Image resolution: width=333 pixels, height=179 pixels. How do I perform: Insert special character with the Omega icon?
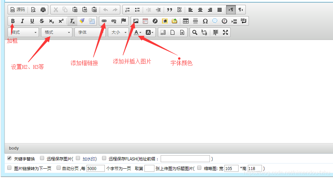(x=205, y=21)
